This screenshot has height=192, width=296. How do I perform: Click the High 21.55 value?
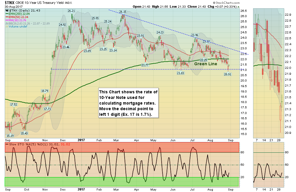[160, 6]
